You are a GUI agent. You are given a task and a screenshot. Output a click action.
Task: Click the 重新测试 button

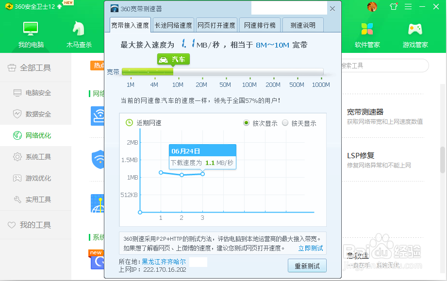point(307,265)
